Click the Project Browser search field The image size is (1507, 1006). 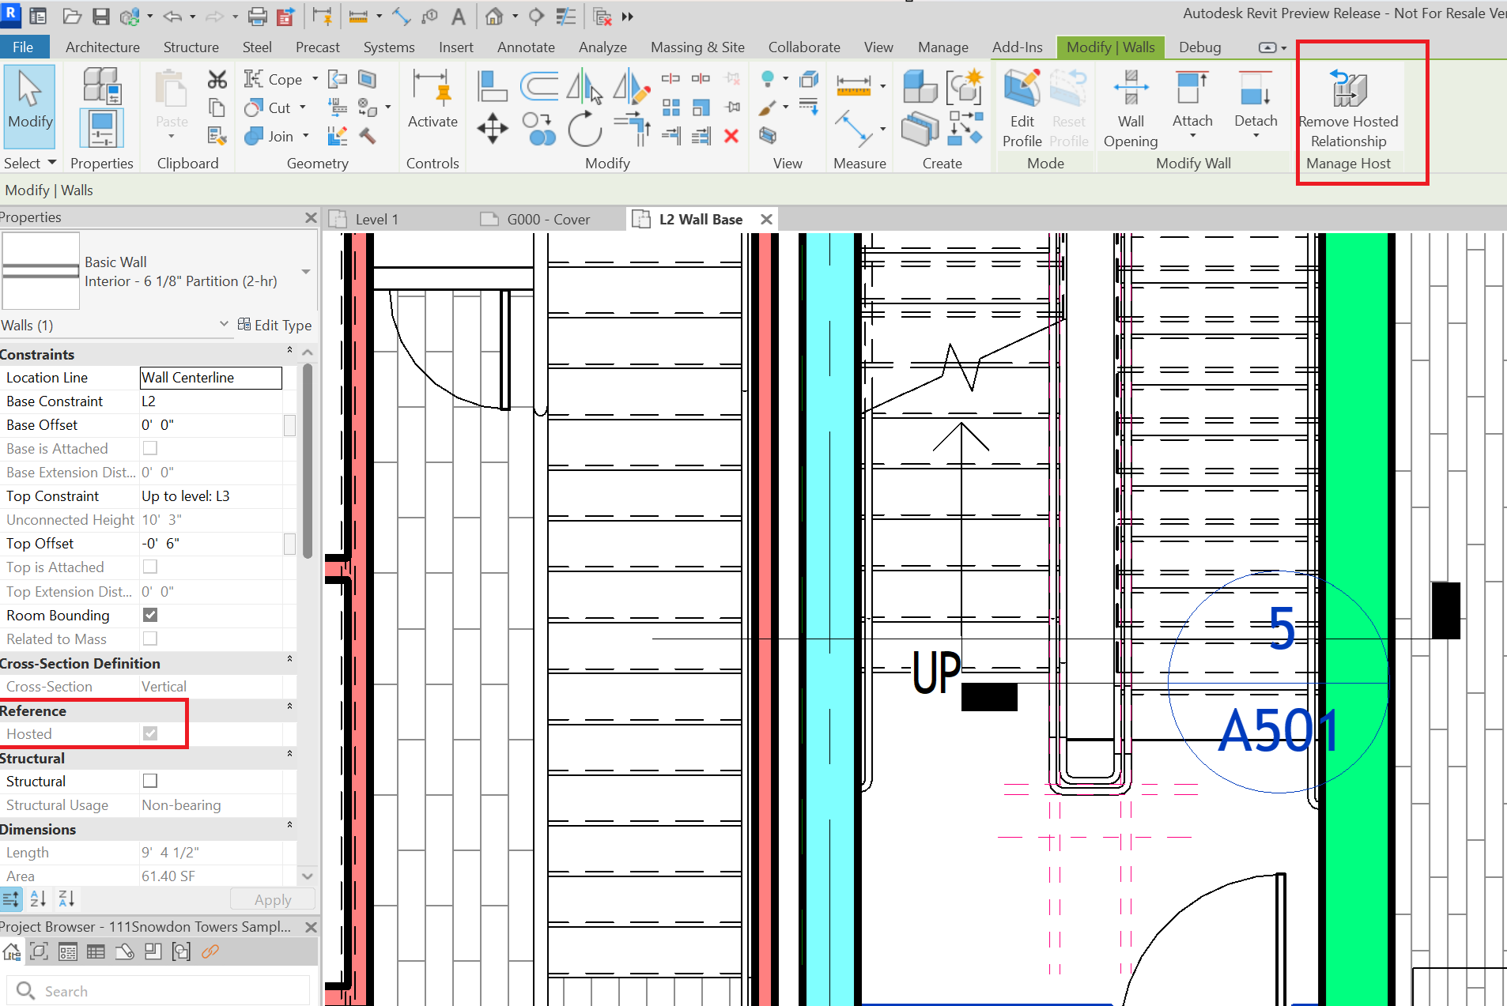[158, 991]
